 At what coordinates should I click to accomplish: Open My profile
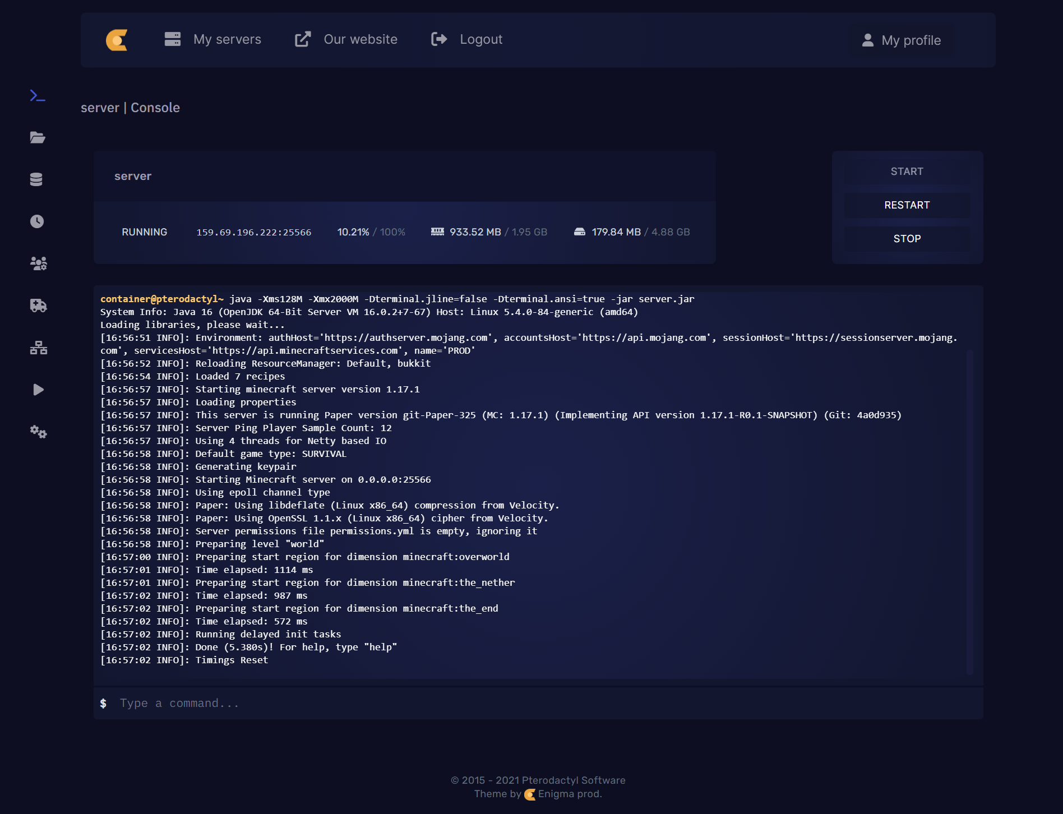point(902,40)
